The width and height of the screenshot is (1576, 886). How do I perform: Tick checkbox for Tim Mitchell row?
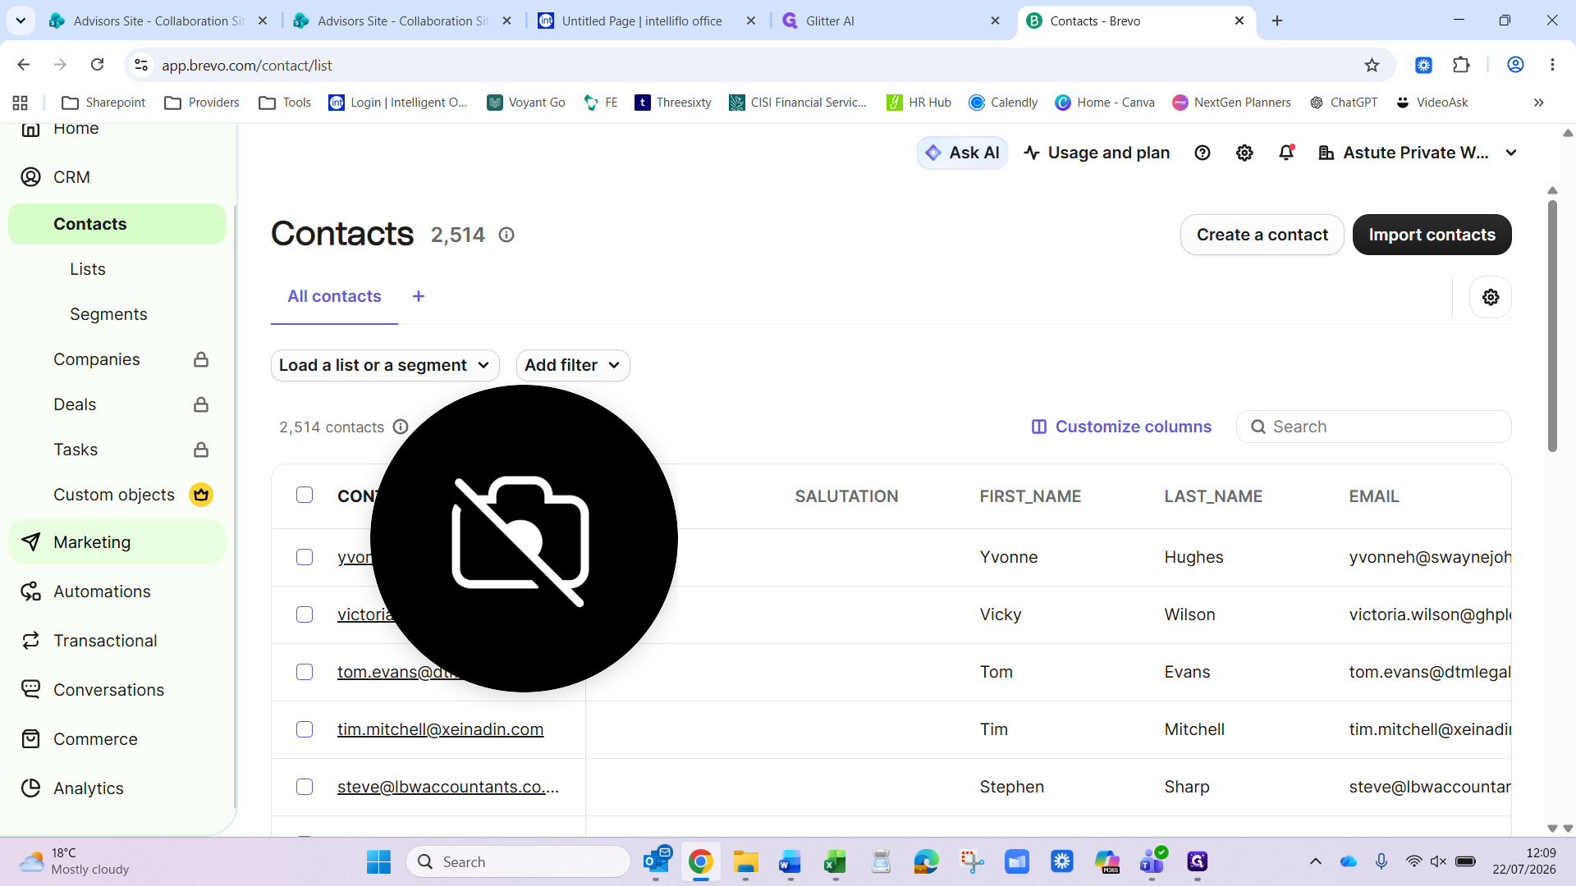point(305,729)
